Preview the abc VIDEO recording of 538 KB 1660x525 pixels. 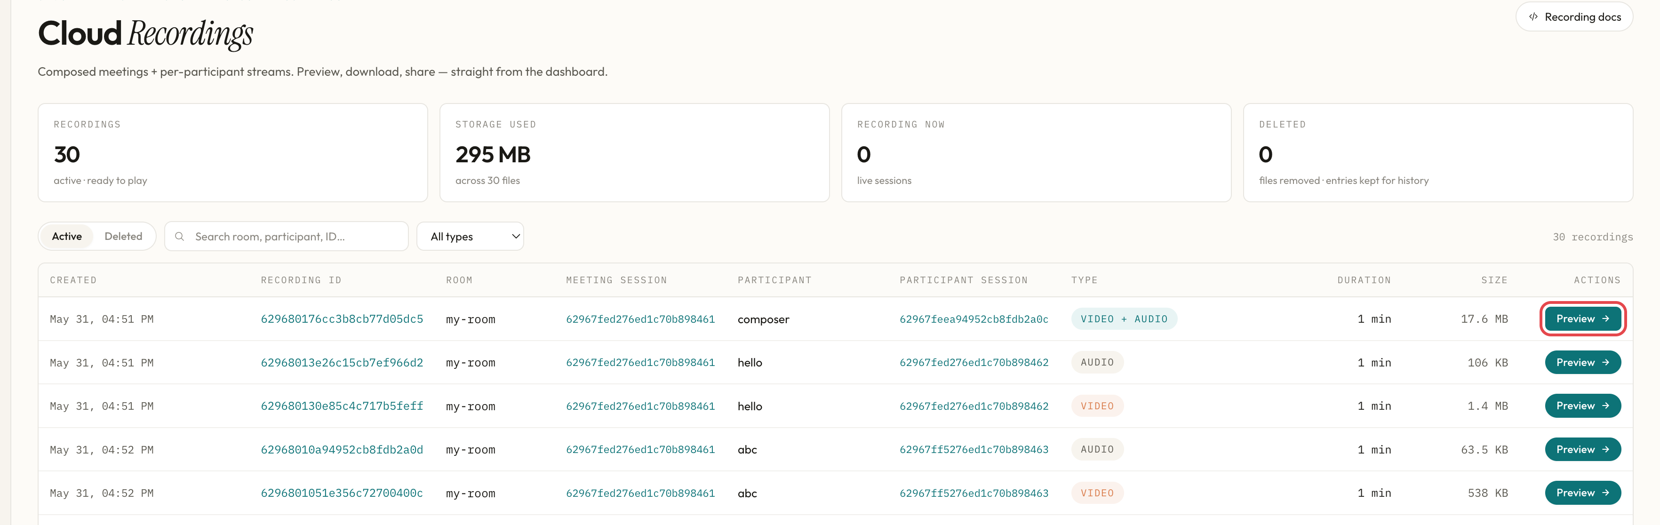coord(1583,493)
